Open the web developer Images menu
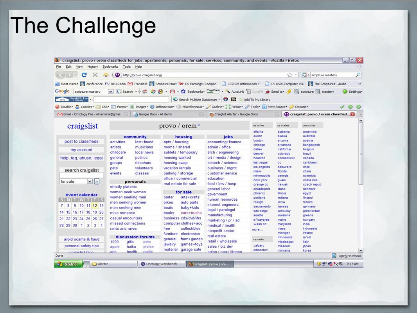The image size is (417, 313). point(139,107)
